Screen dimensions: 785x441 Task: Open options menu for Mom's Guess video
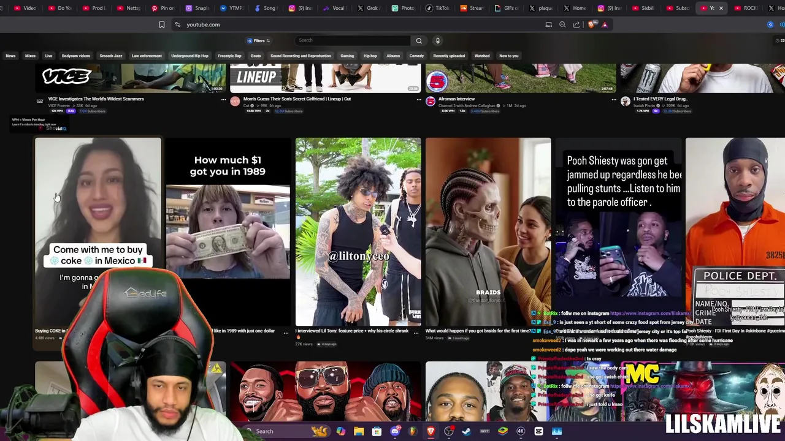(419, 99)
